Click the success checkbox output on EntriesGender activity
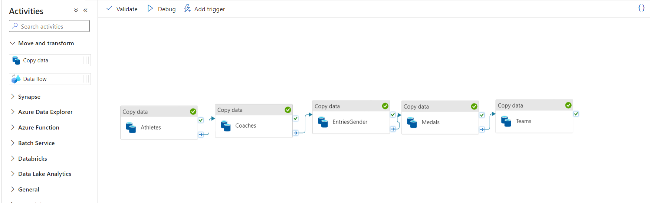The width and height of the screenshot is (650, 203). (393, 115)
